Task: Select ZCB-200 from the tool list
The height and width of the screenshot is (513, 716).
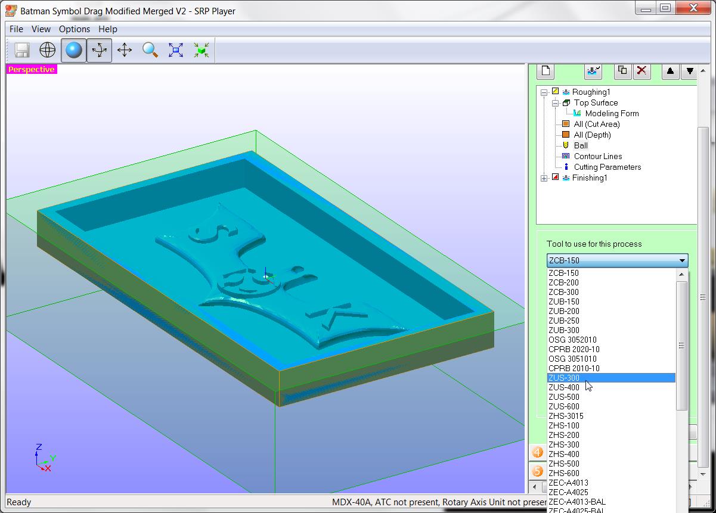Action: [612, 282]
